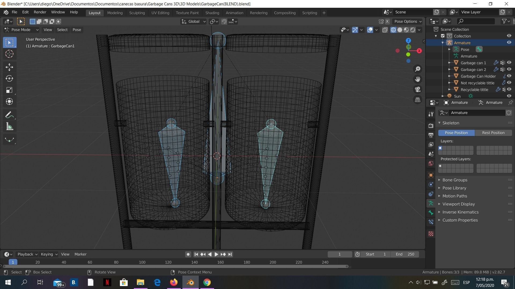Viewport: 515px width, 289px height.
Task: Hide Garbage can 1 in the outliner
Action: [509, 63]
